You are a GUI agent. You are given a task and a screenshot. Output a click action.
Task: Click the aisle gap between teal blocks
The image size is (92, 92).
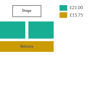click(27, 30)
